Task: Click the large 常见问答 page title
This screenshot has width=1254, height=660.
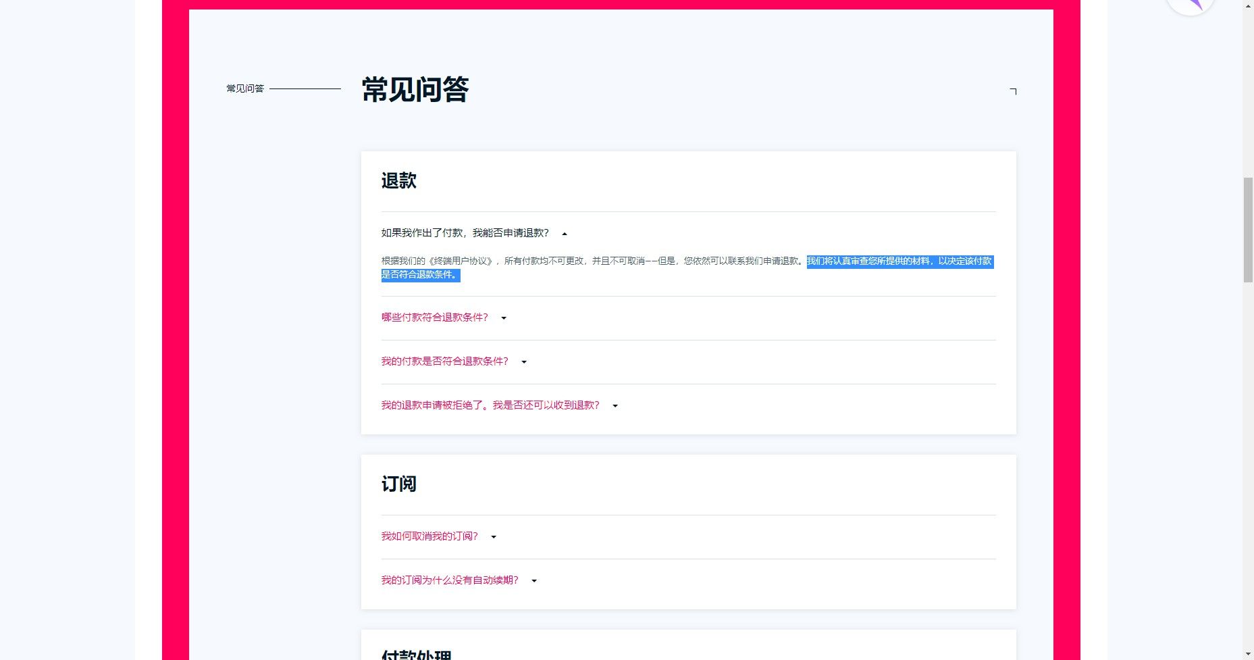Action: coord(415,90)
